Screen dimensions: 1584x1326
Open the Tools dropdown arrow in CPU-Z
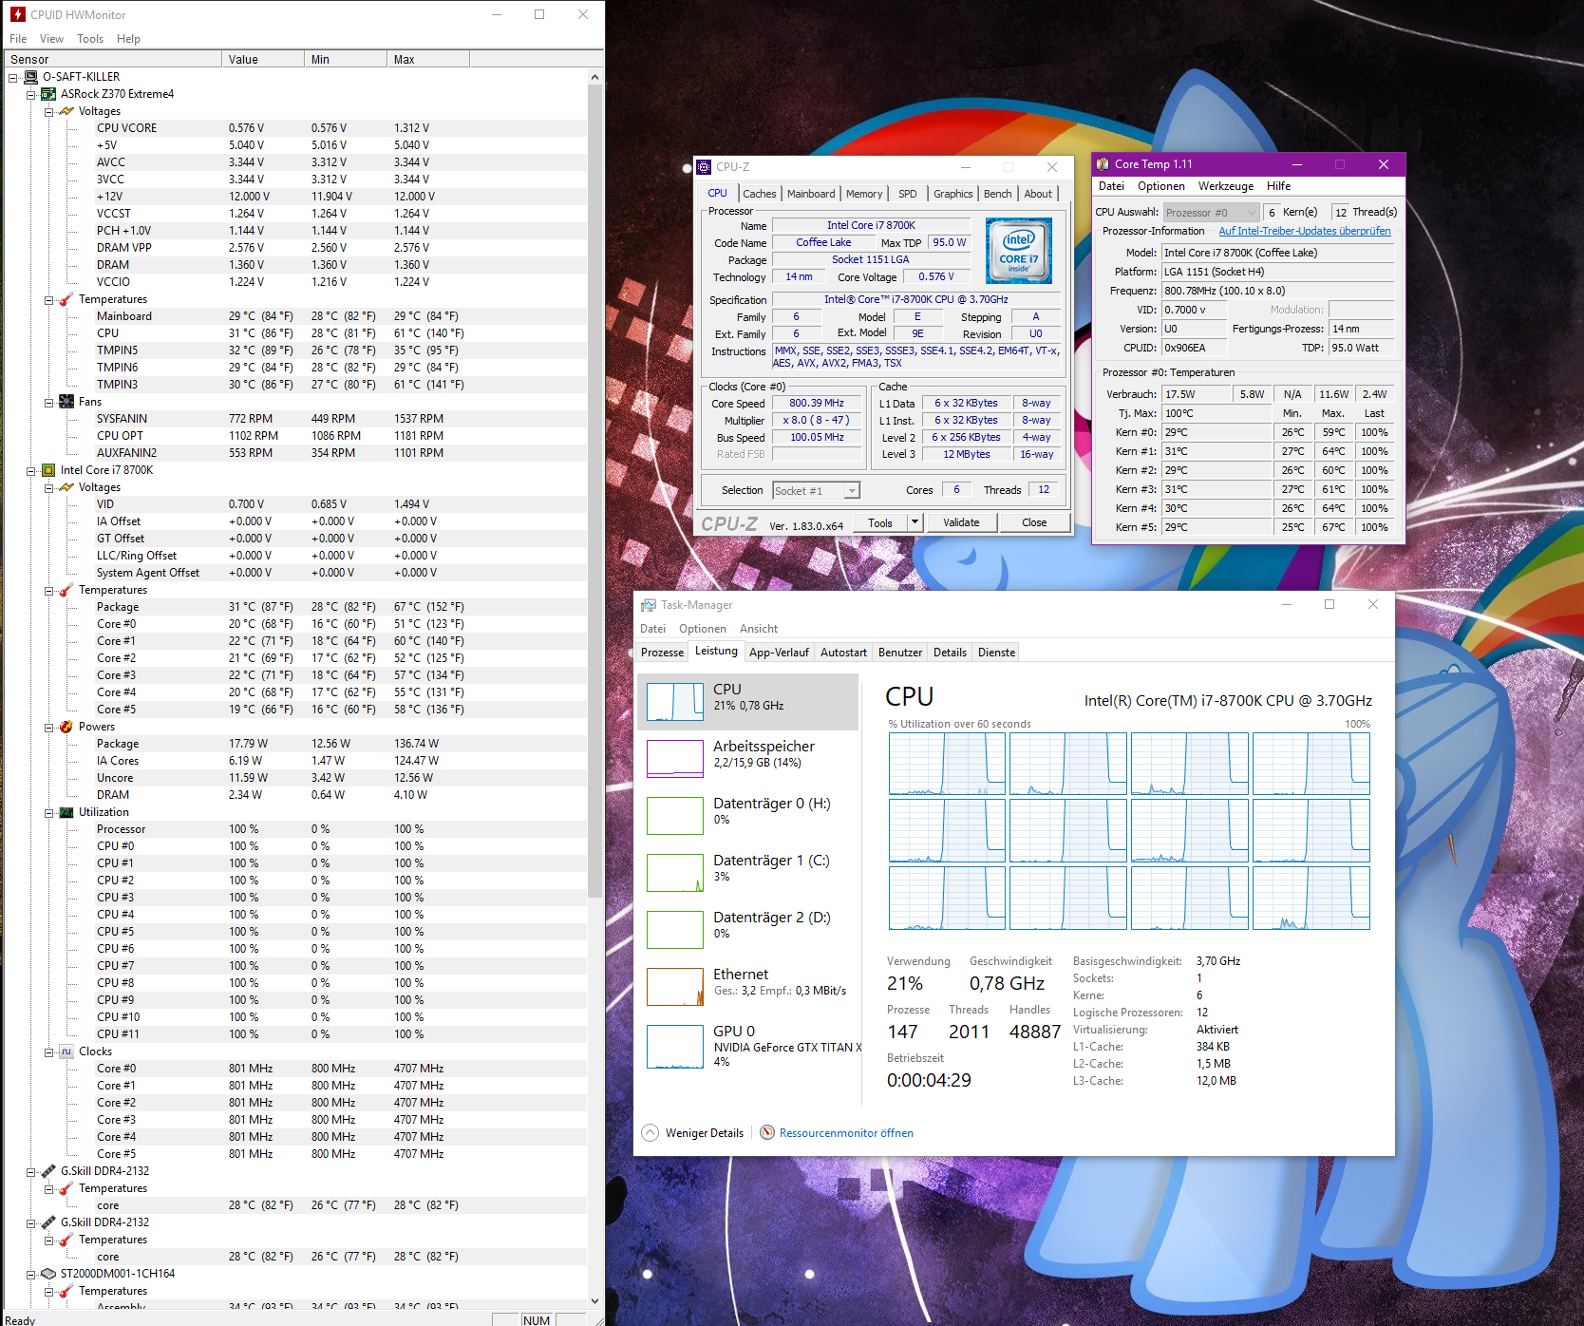pos(915,522)
